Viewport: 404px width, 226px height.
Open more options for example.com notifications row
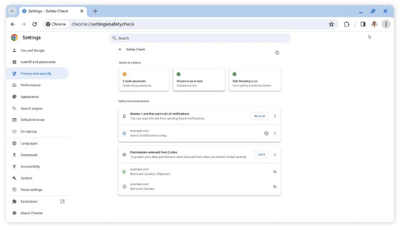[275, 133]
